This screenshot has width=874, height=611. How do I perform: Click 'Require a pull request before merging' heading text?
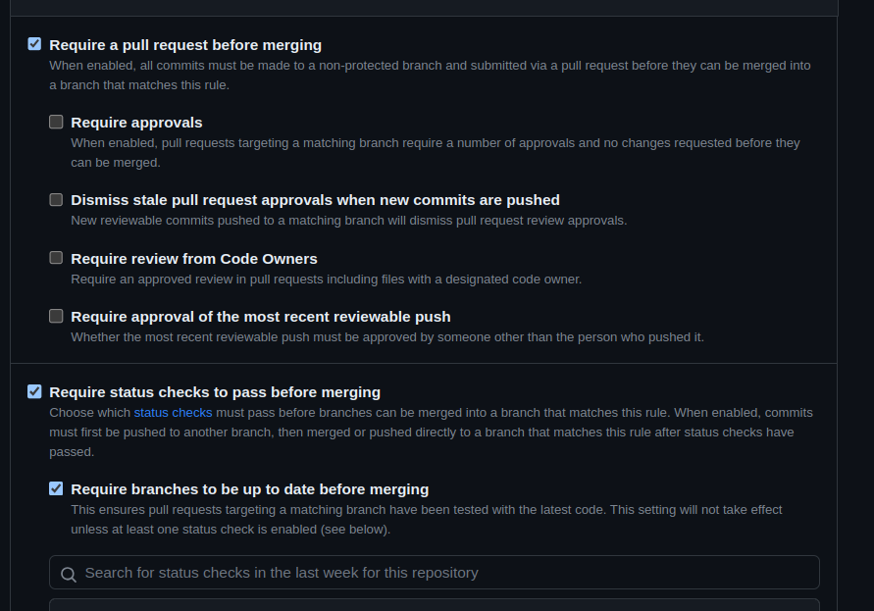(x=185, y=45)
